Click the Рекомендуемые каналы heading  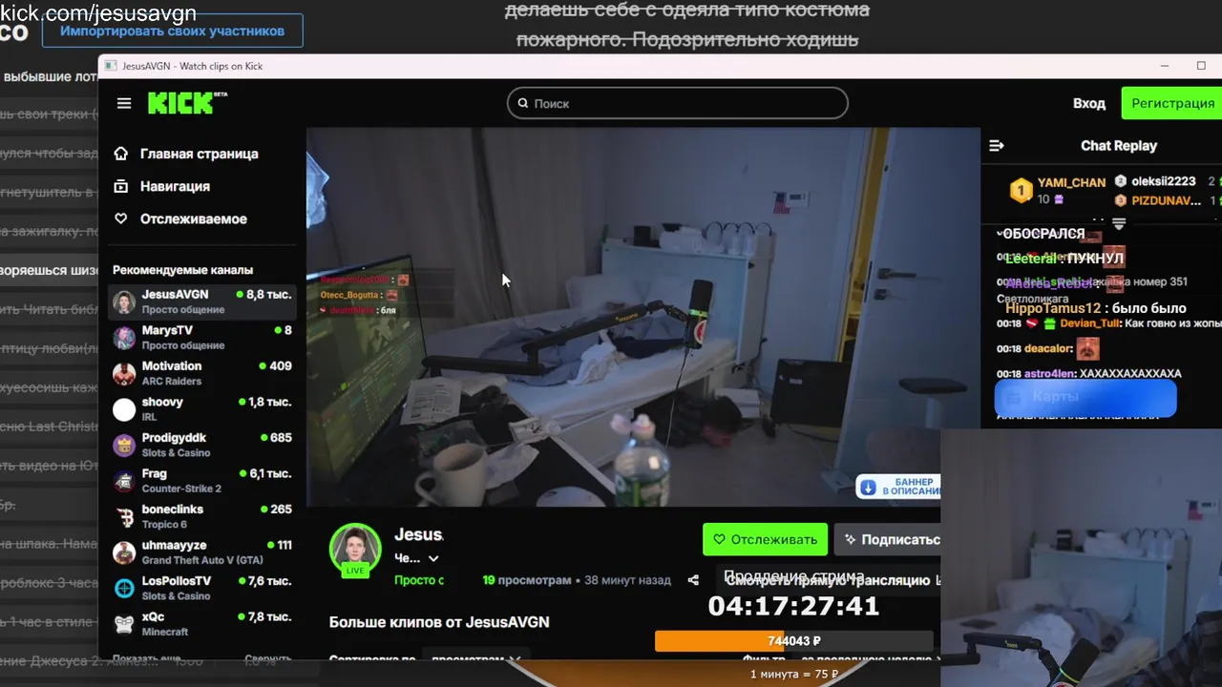click(182, 270)
